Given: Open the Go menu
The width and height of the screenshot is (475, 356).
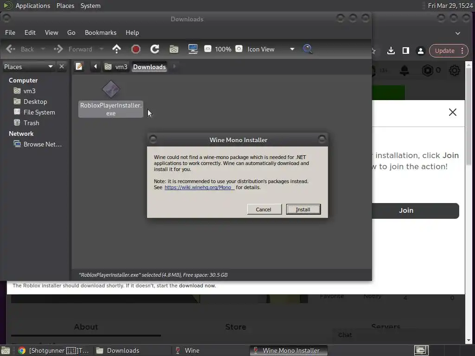Looking at the screenshot, I should point(71,33).
